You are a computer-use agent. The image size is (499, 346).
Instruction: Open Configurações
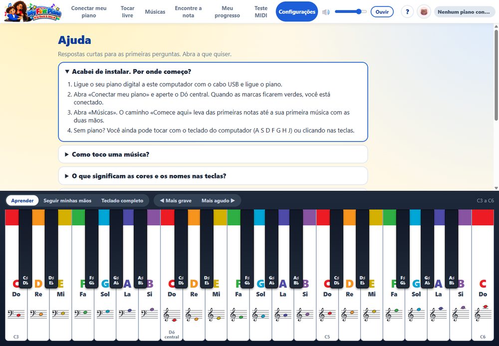(297, 12)
